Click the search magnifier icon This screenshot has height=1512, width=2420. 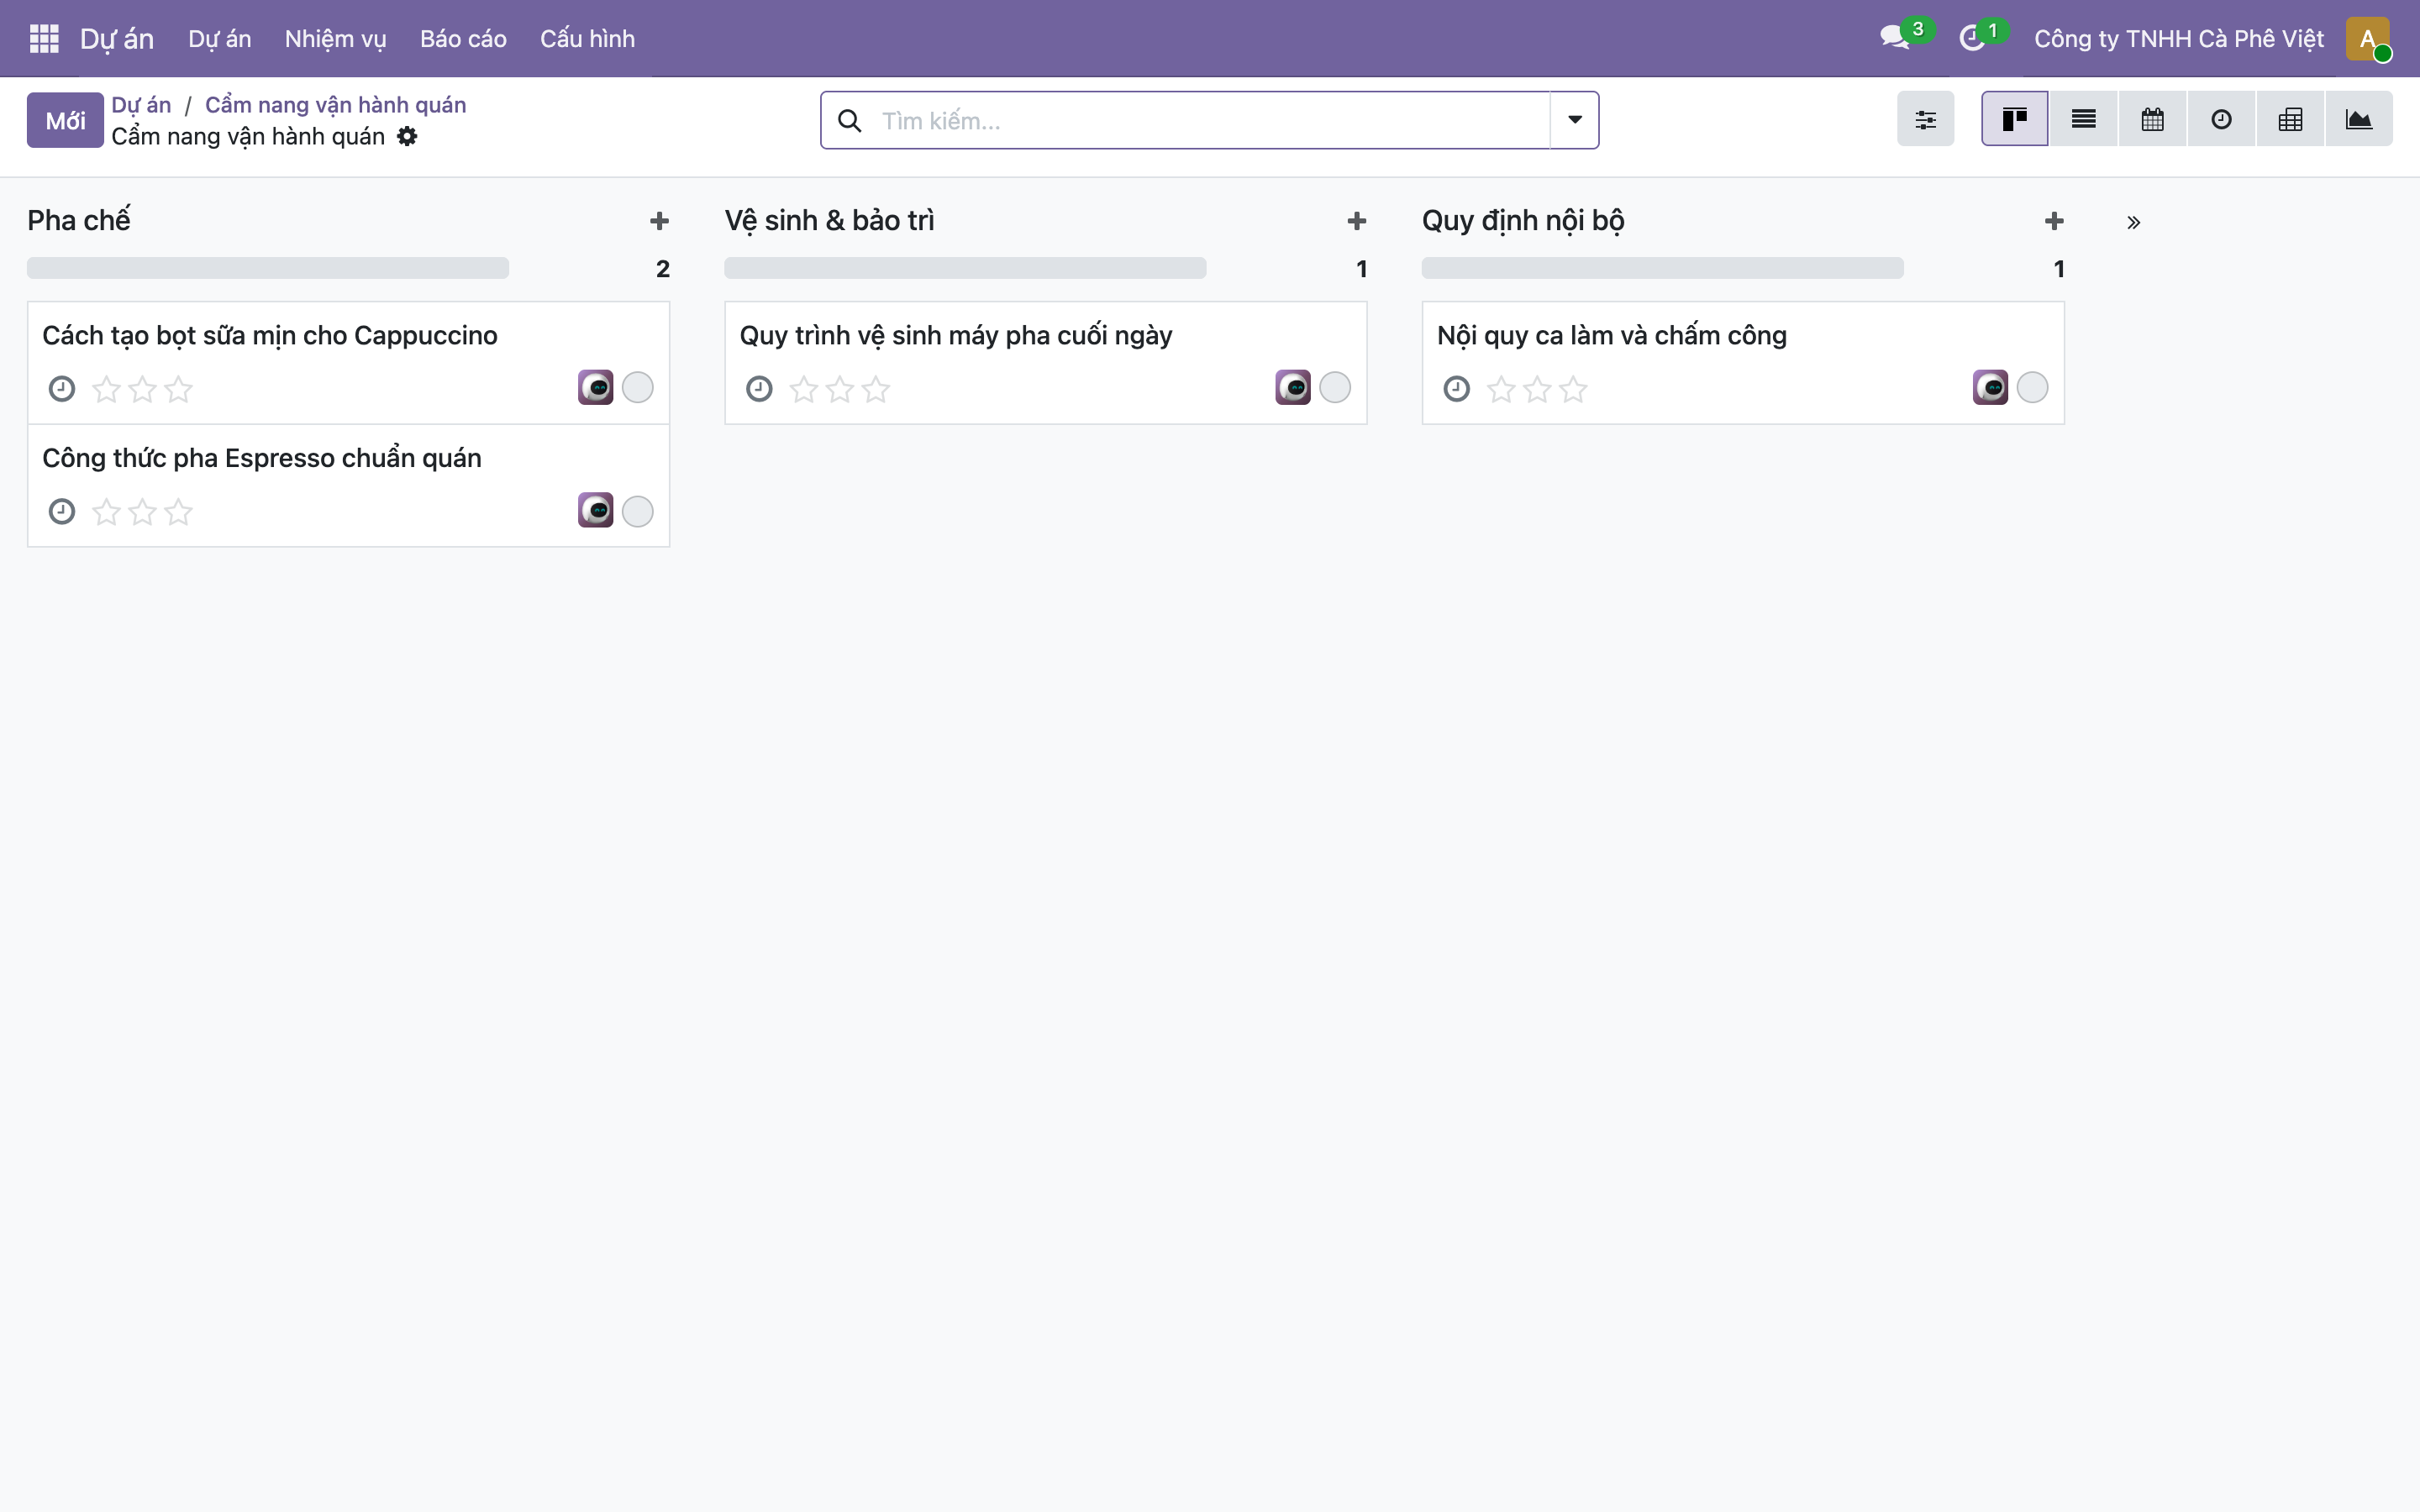pyautogui.click(x=849, y=120)
